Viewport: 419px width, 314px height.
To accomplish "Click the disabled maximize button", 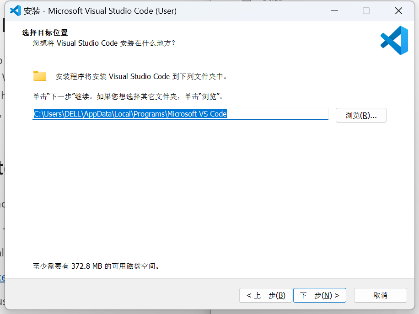I will 366,11.
